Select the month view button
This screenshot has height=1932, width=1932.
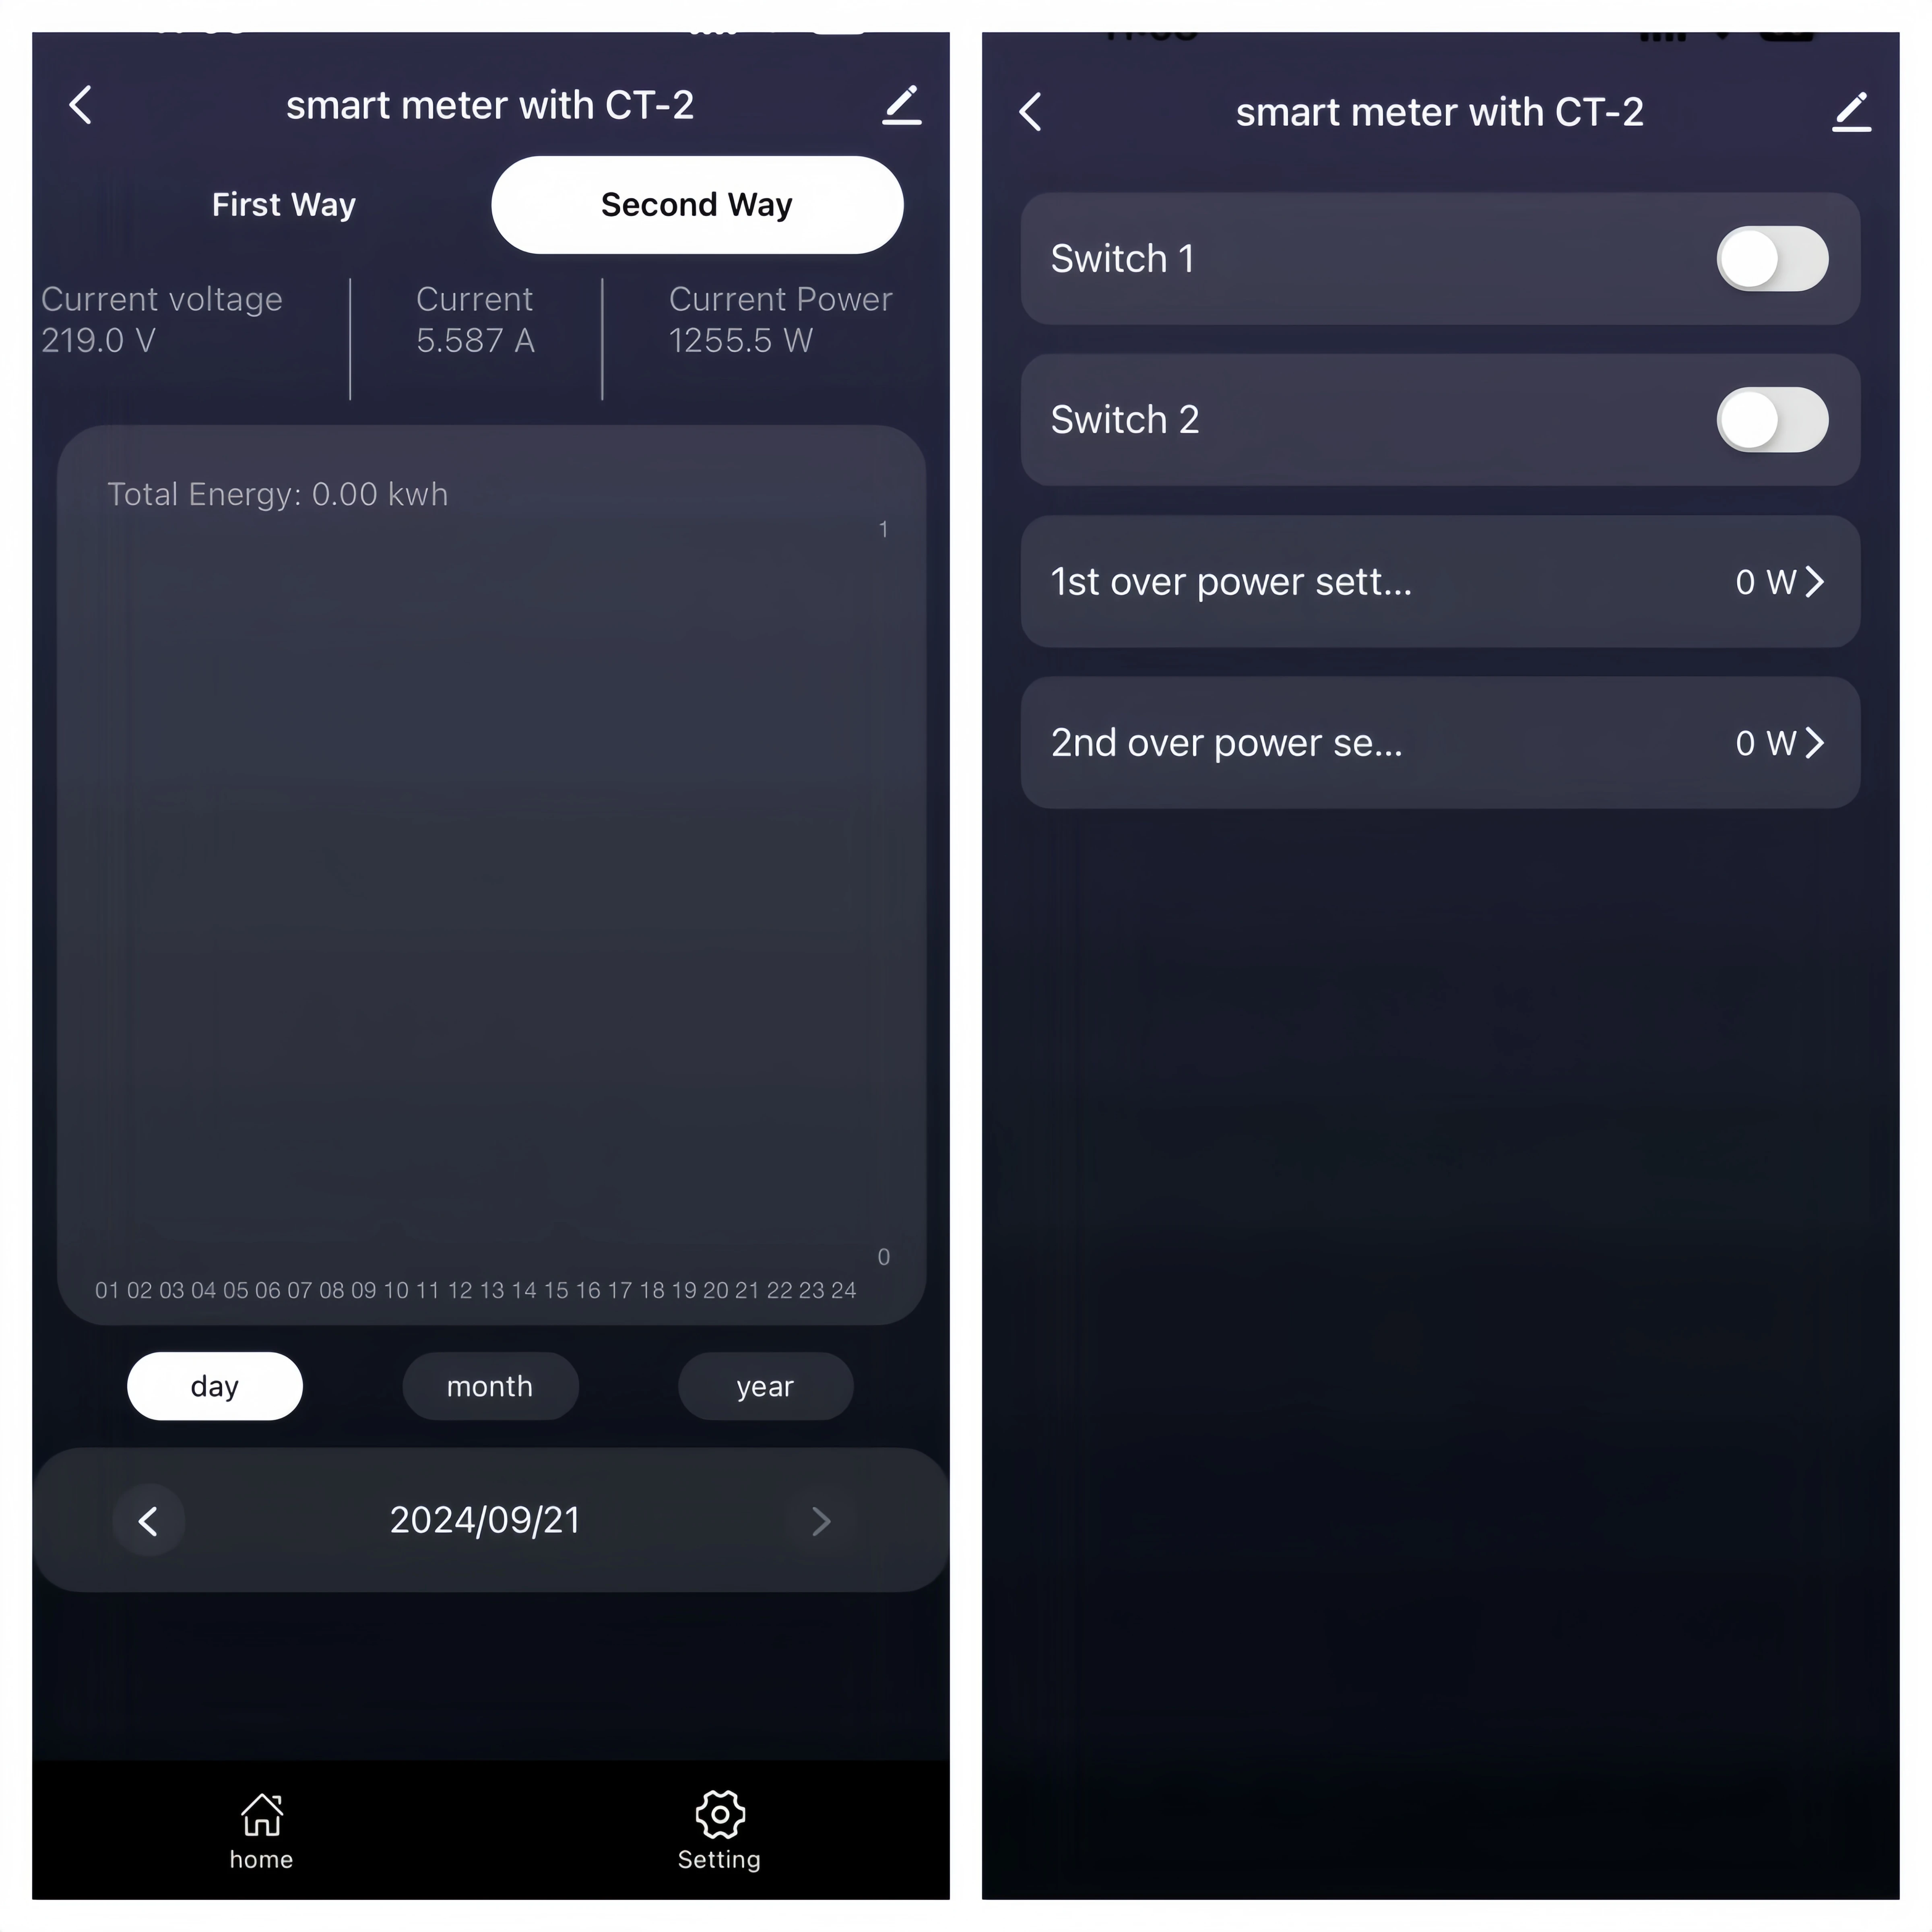pyautogui.click(x=488, y=1385)
